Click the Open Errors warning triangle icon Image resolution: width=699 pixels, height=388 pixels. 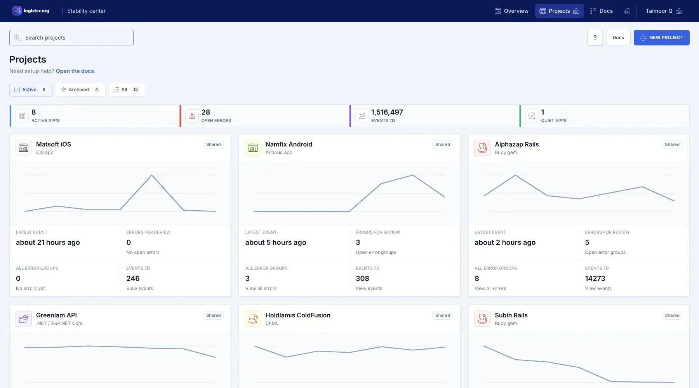192,116
